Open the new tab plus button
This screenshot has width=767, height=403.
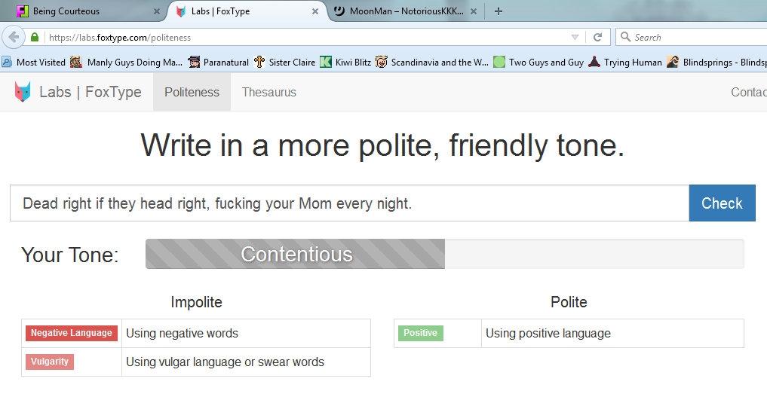click(x=498, y=11)
